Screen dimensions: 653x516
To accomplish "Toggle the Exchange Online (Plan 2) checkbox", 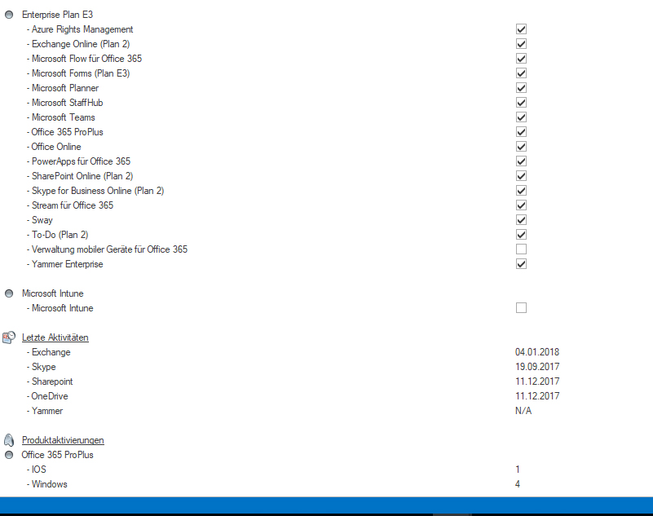I will tap(521, 44).
